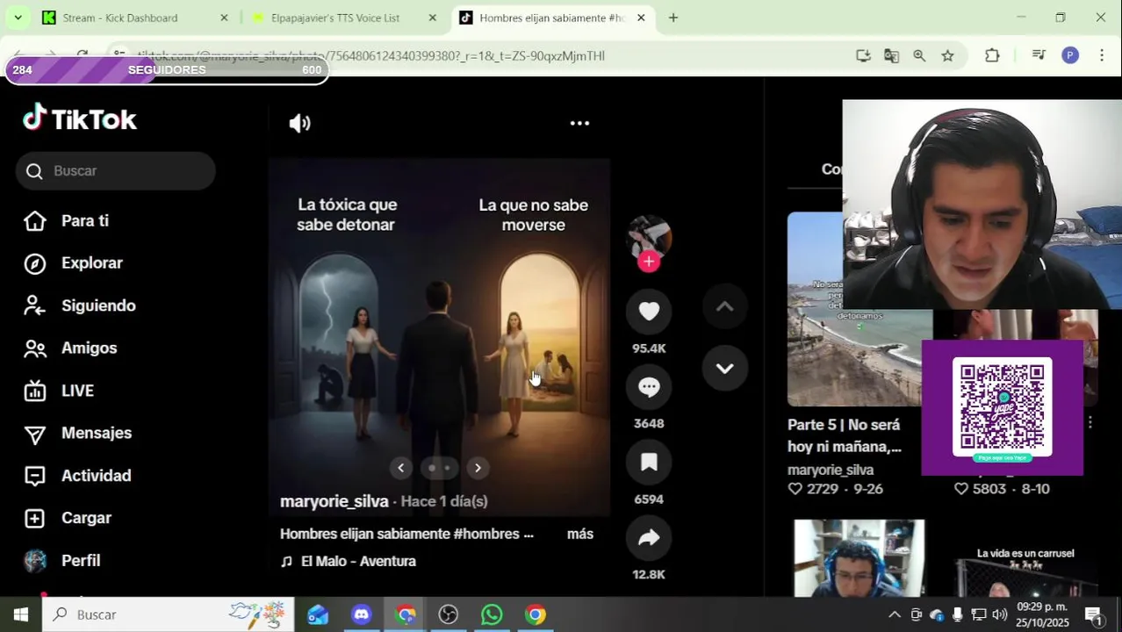Close the active TikTok browser tab
This screenshot has width=1122, height=632.
pos(641,18)
